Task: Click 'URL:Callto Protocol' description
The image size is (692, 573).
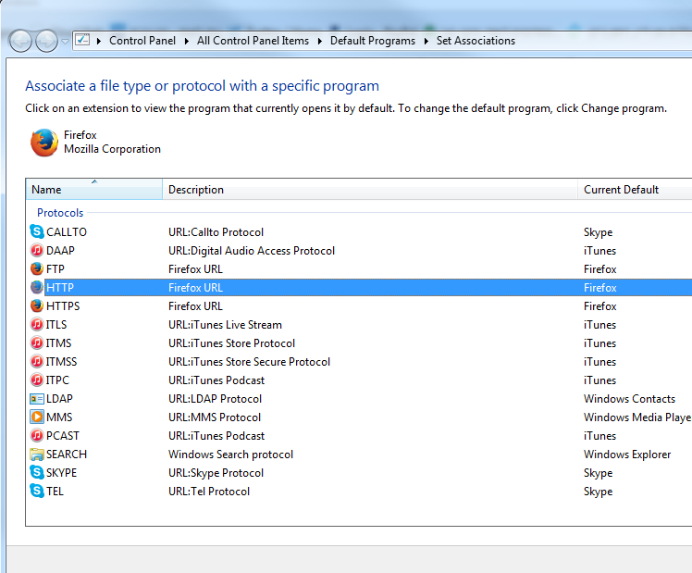Action: (216, 231)
